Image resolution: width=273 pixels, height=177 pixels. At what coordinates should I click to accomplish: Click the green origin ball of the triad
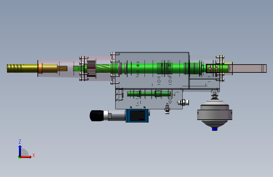click(x=20, y=157)
